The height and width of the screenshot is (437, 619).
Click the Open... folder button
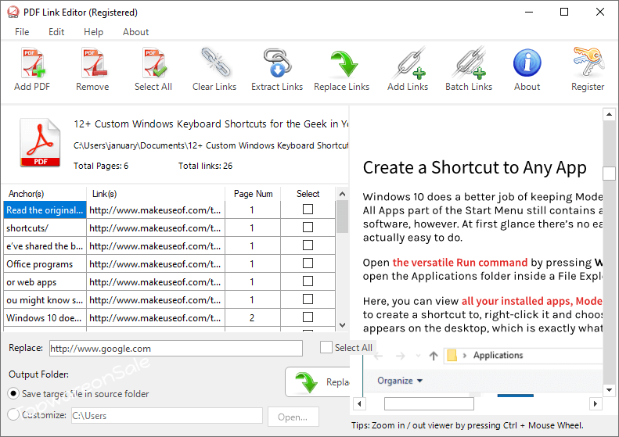pos(293,417)
